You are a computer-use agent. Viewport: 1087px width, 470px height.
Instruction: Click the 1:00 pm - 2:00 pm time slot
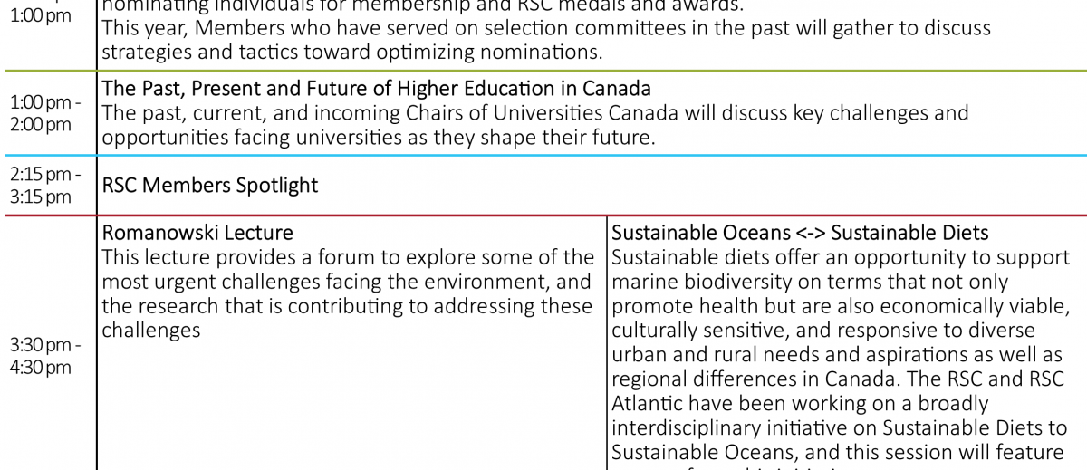(x=45, y=114)
